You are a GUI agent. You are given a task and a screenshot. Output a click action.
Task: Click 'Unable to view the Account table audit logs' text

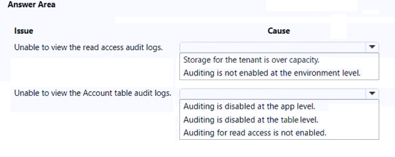93,93
